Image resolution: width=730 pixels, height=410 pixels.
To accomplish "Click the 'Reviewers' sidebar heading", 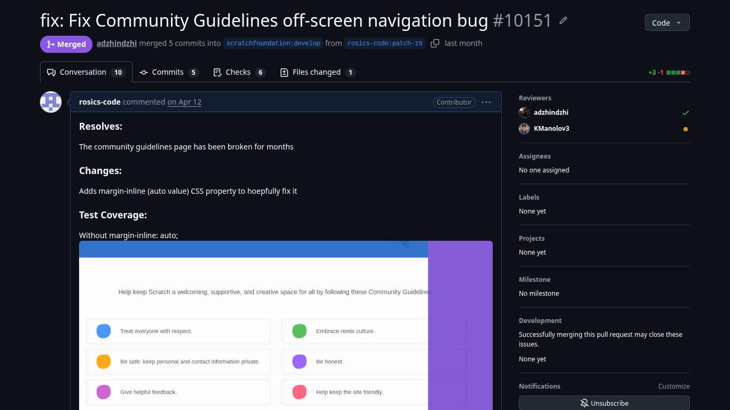I will 535,98.
